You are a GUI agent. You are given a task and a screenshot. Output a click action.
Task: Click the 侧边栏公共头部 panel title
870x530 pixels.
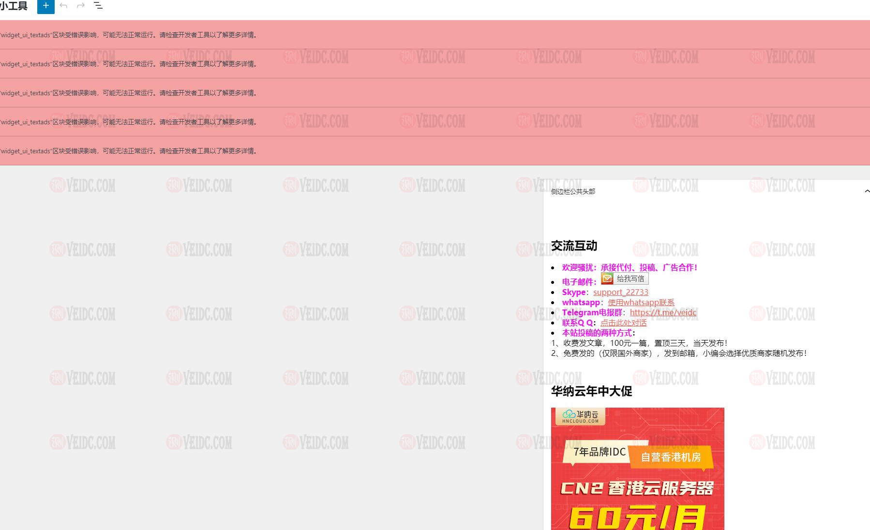pyautogui.click(x=573, y=191)
